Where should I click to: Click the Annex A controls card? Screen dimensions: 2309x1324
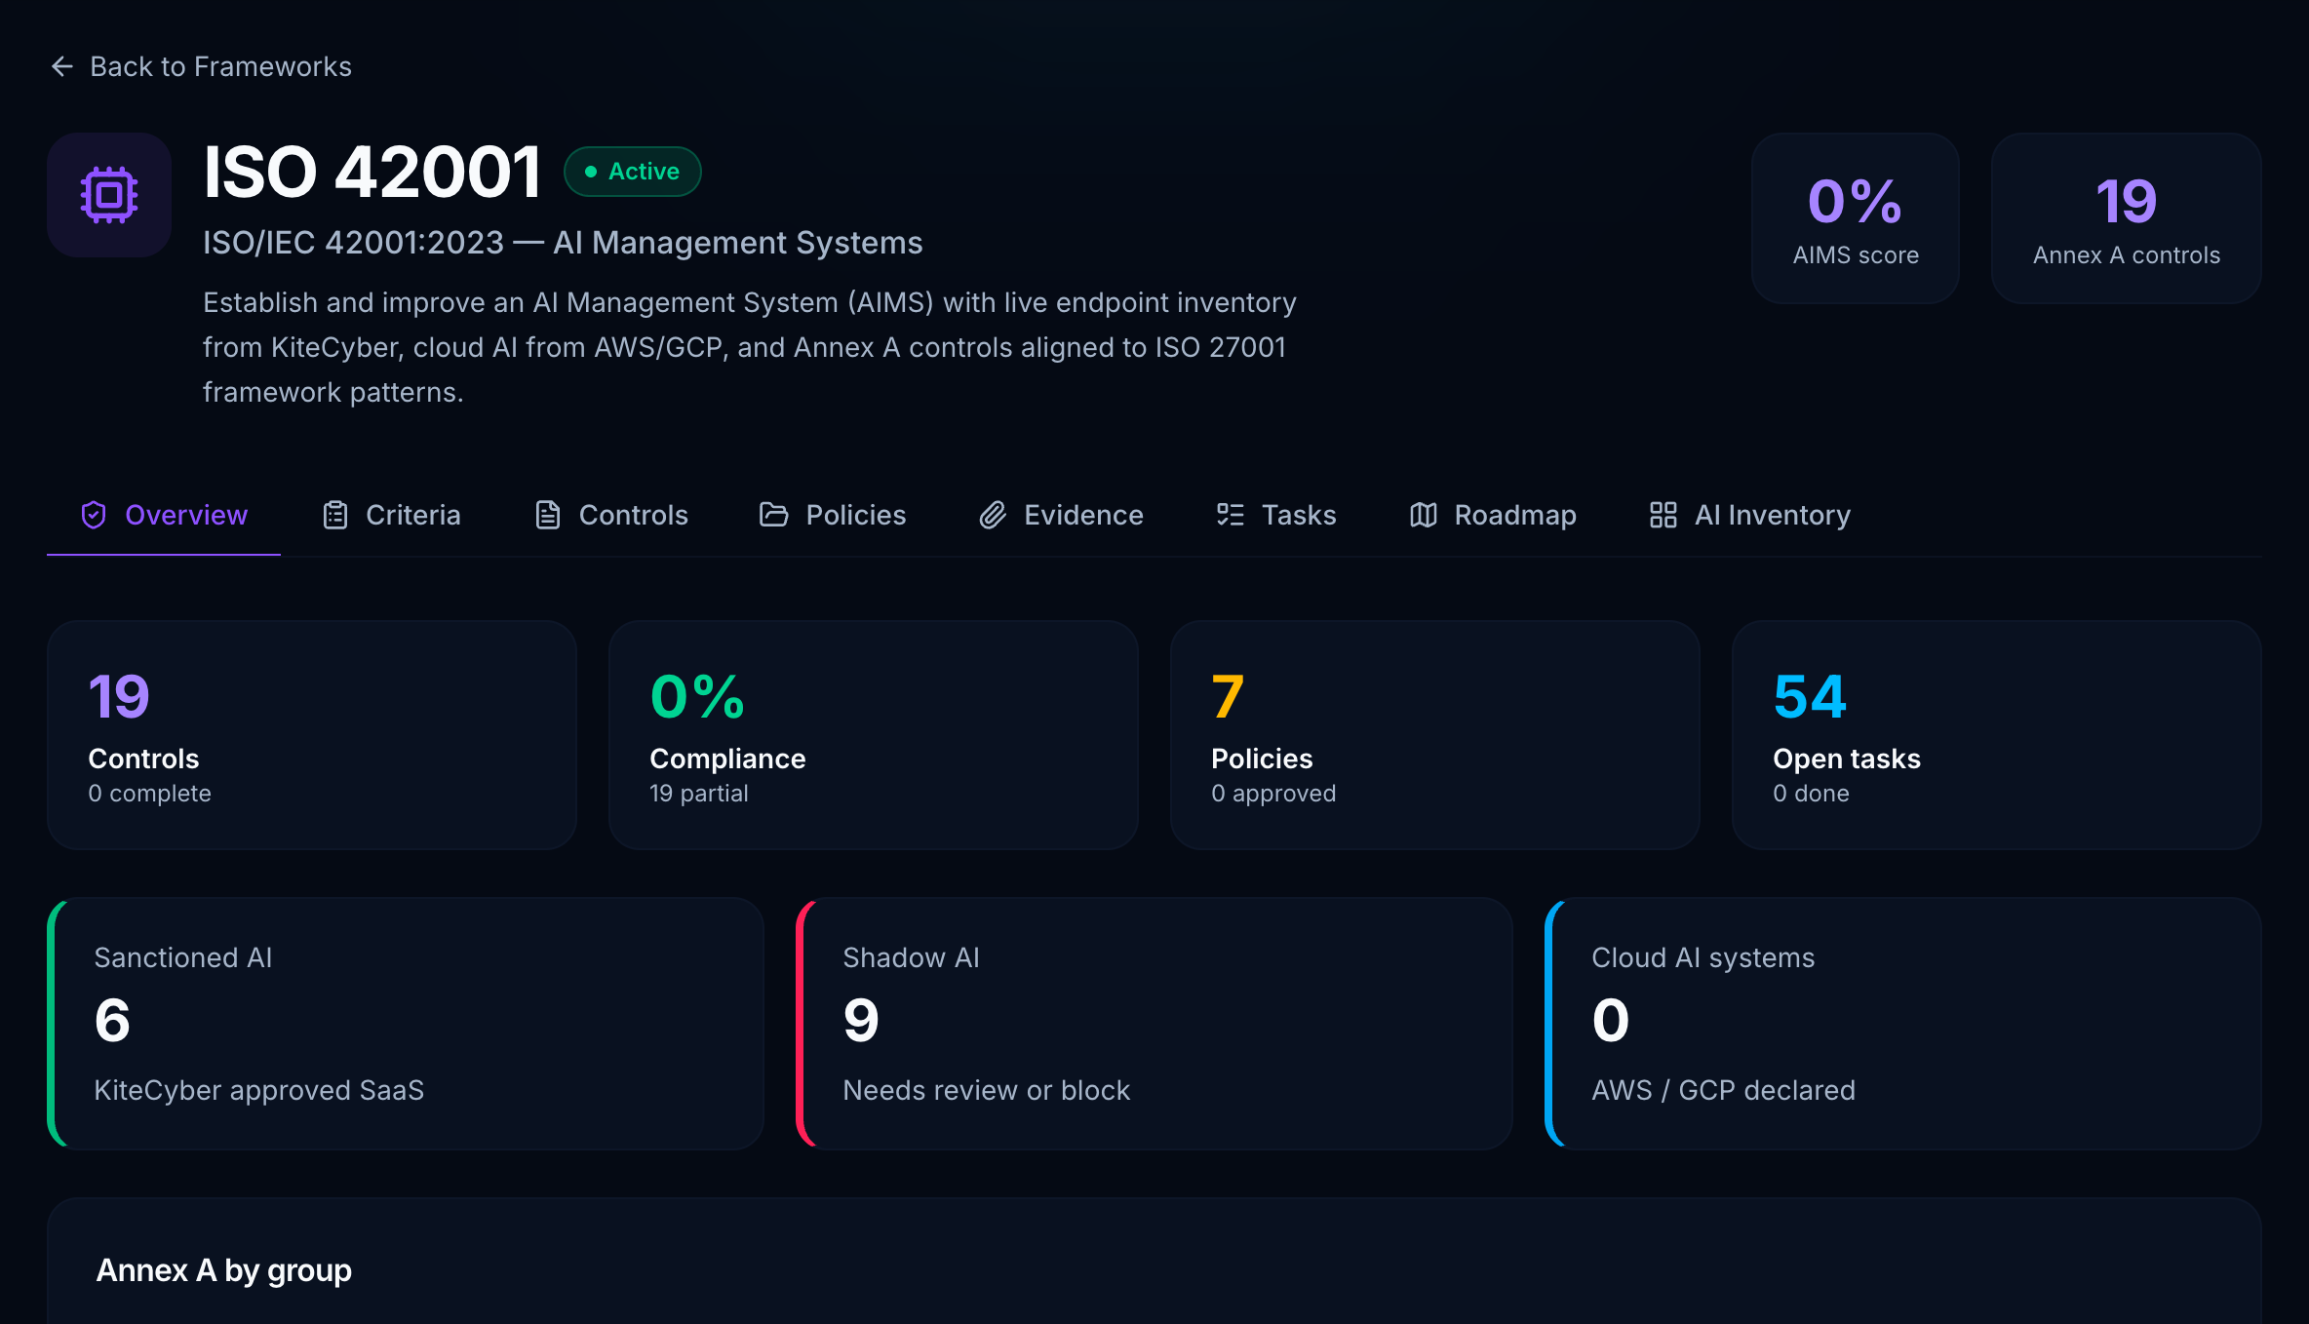click(x=2127, y=218)
